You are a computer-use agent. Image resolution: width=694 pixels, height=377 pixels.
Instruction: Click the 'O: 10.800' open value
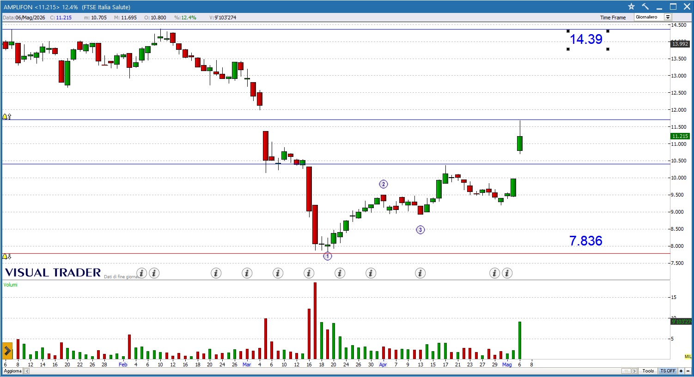155,18
